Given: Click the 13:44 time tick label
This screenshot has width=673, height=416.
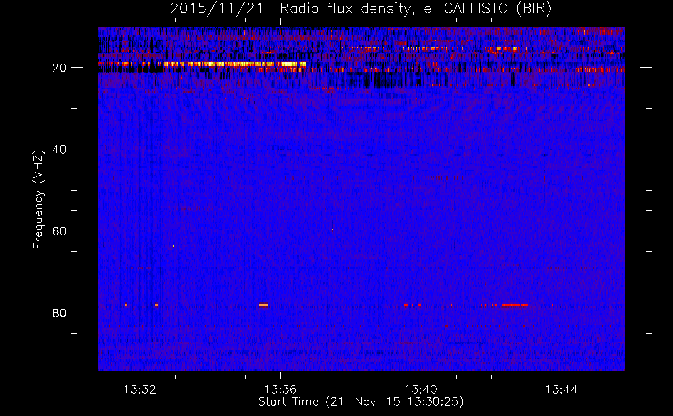Looking at the screenshot, I should tap(562, 390).
